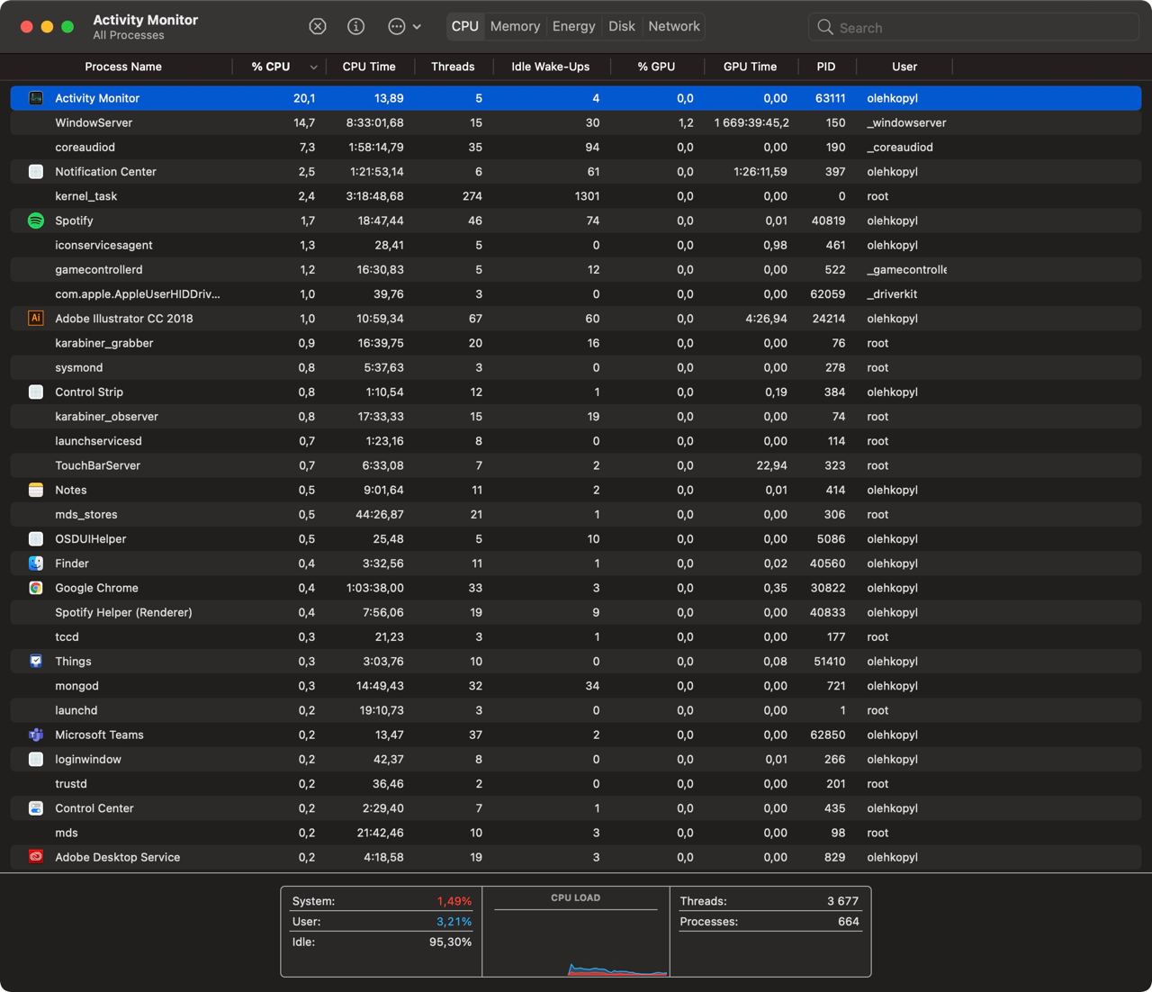This screenshot has height=992, width=1152.
Task: Click the Idle 95,30% value
Action: (x=450, y=942)
